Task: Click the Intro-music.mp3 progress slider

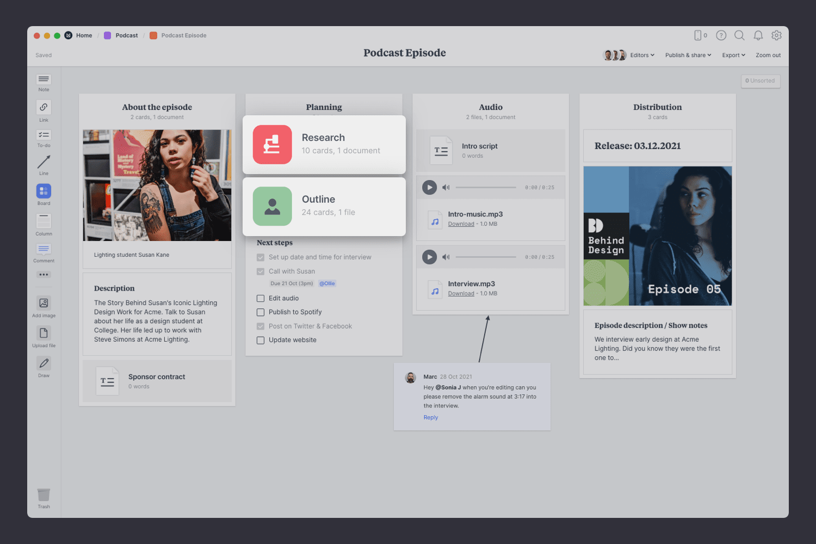Action: (x=487, y=187)
